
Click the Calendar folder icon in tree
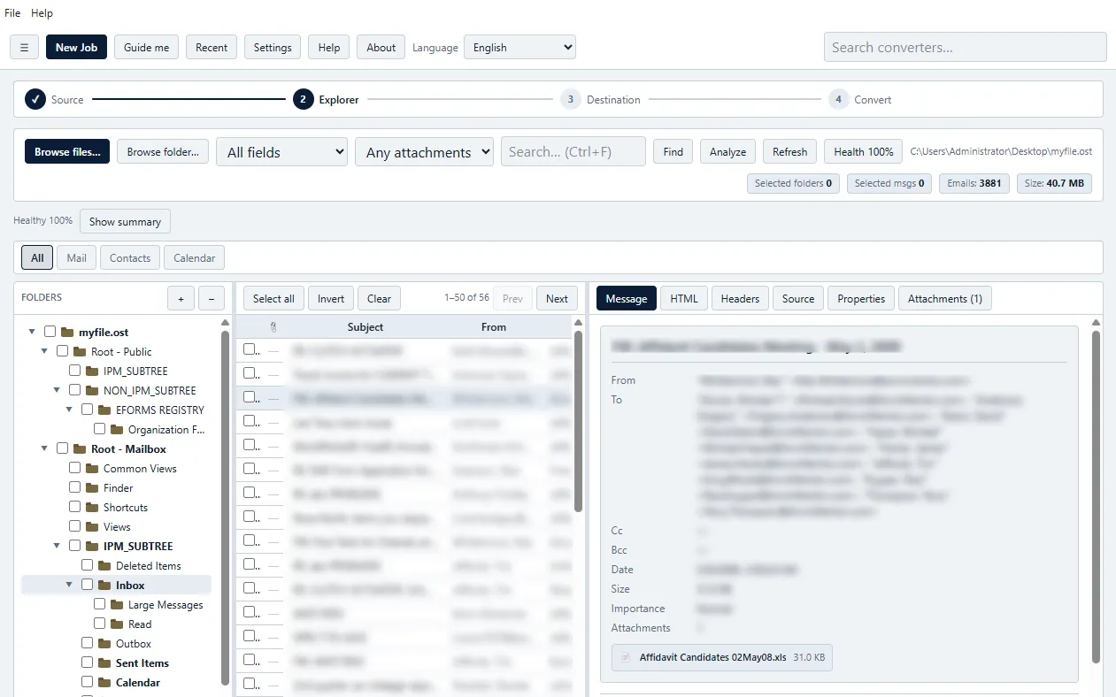(x=104, y=683)
